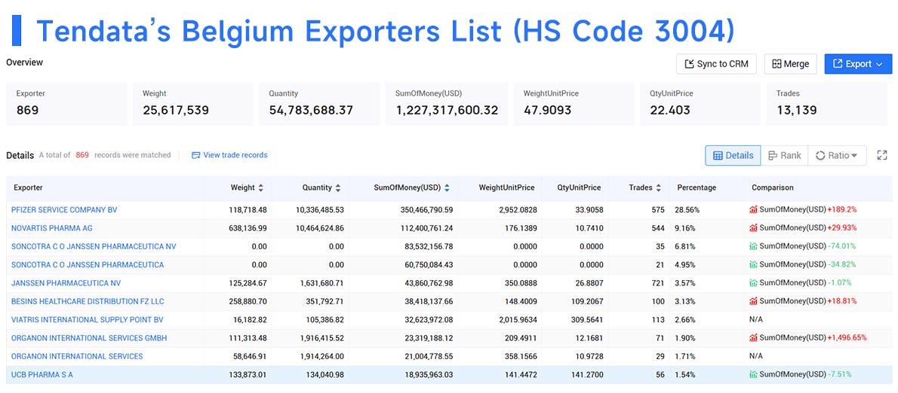898x393 pixels.
Task: Click UCB Pharma row comparison icon
Action: point(753,374)
